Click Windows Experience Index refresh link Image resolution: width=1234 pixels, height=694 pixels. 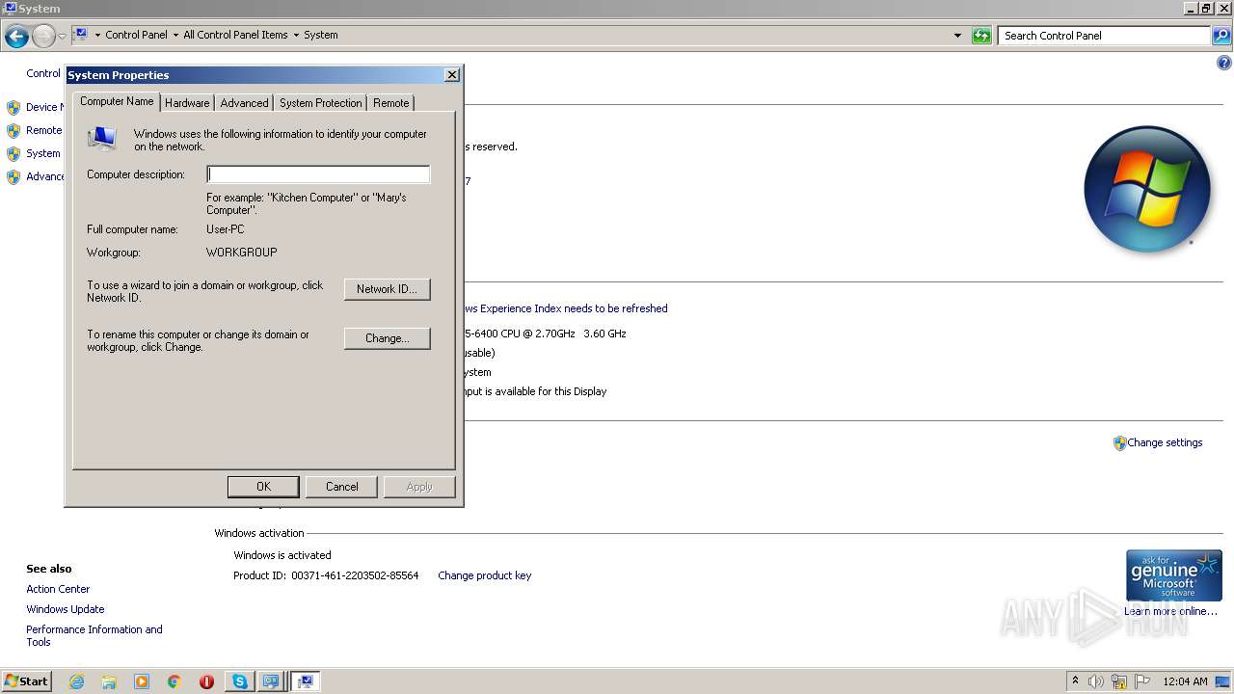[566, 308]
